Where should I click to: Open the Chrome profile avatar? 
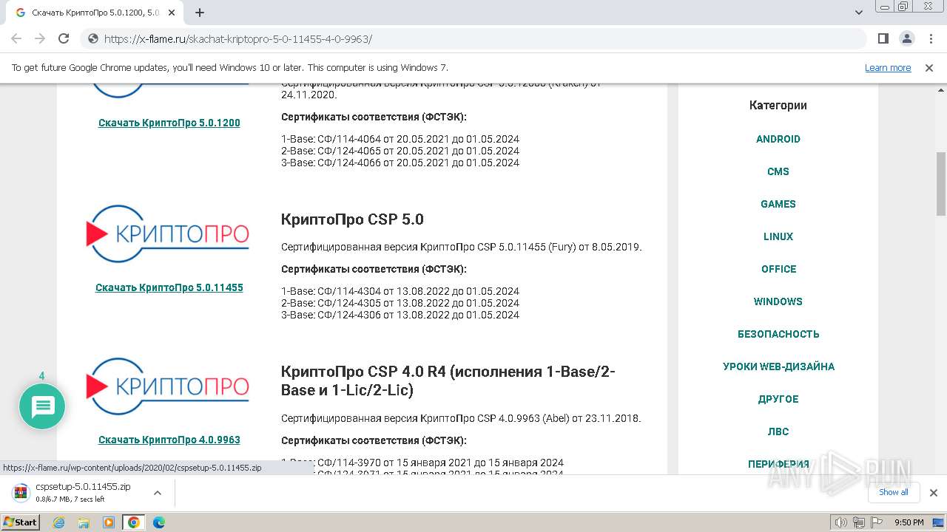[x=906, y=38]
